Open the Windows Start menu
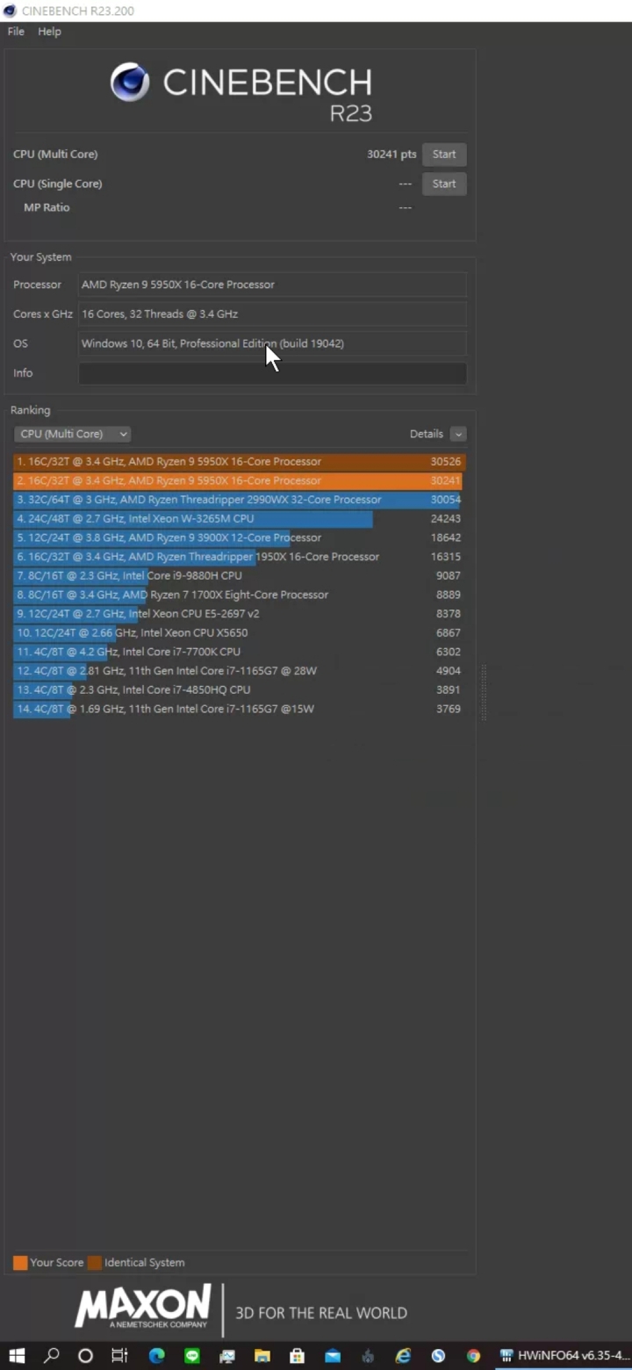Image resolution: width=632 pixels, height=1370 pixels. pos(17,1356)
